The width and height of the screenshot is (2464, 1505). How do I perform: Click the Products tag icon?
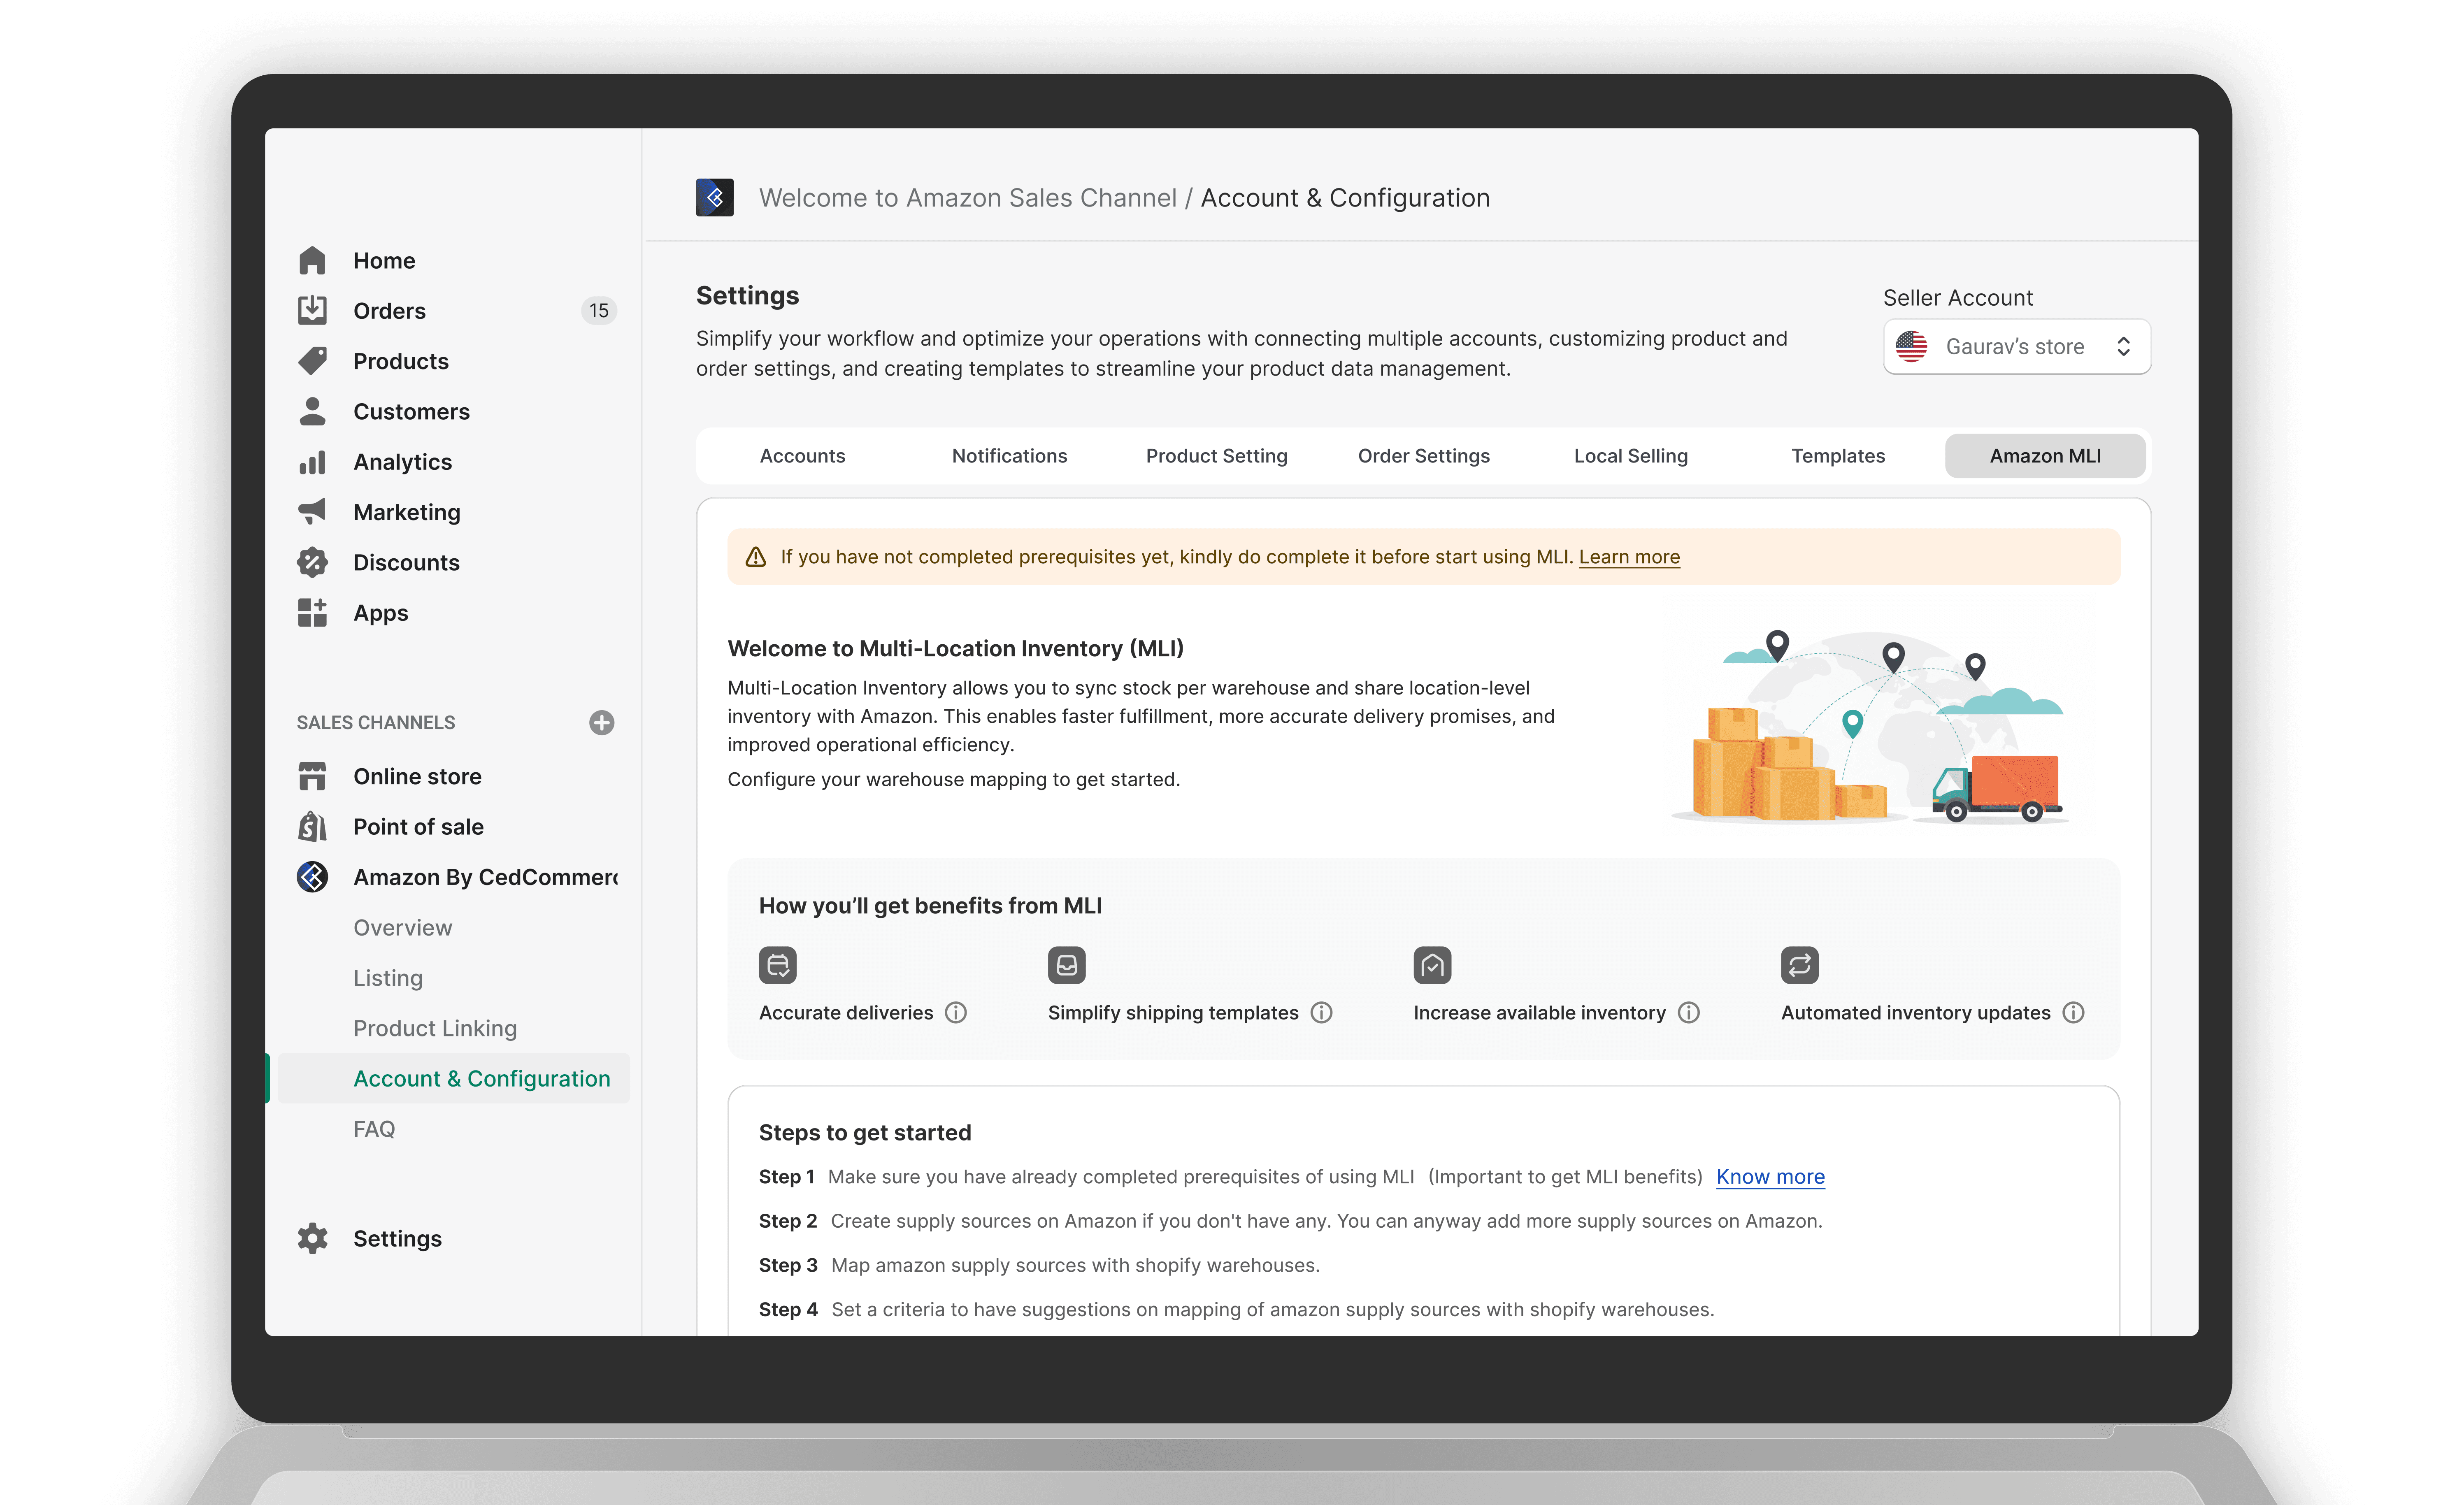312,361
